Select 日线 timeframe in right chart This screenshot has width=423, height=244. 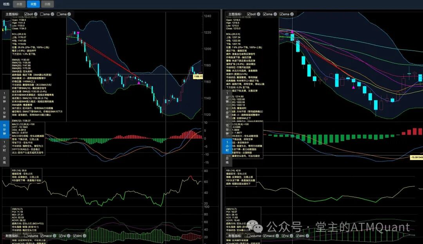click(227, 160)
